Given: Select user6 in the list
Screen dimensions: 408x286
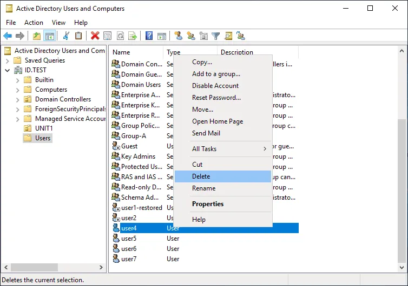Looking at the screenshot, I should (129, 249).
